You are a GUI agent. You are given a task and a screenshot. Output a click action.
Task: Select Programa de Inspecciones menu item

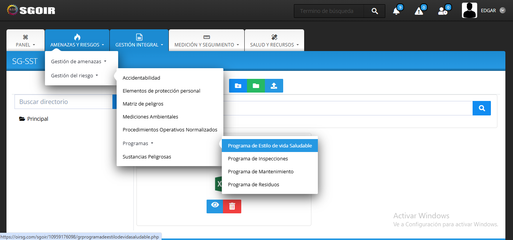258,158
